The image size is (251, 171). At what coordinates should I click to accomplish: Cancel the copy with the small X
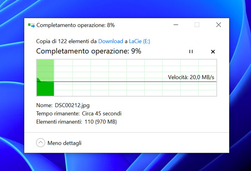point(213,52)
